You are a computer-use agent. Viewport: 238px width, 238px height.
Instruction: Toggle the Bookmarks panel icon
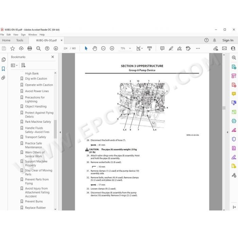pyautogui.click(x=3, y=69)
